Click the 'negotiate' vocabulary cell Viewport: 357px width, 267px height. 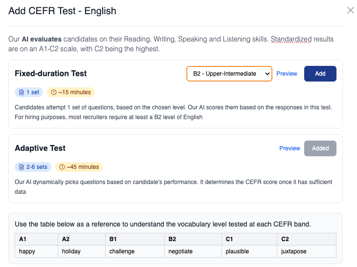pyautogui.click(x=180, y=251)
